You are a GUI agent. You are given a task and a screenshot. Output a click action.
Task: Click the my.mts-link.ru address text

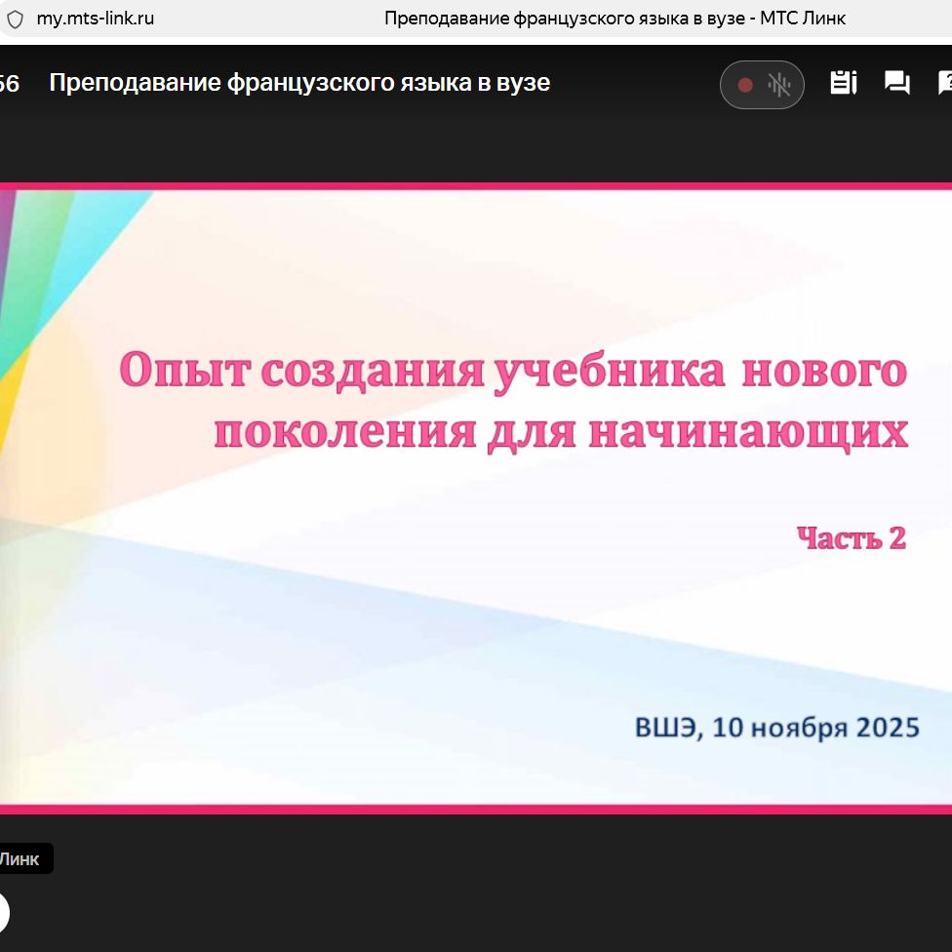point(96,19)
